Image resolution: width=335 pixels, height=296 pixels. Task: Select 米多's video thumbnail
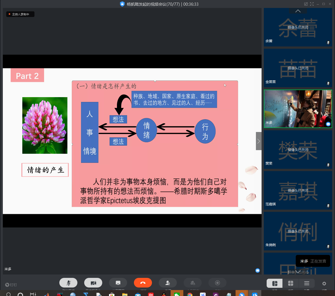coord(298,109)
